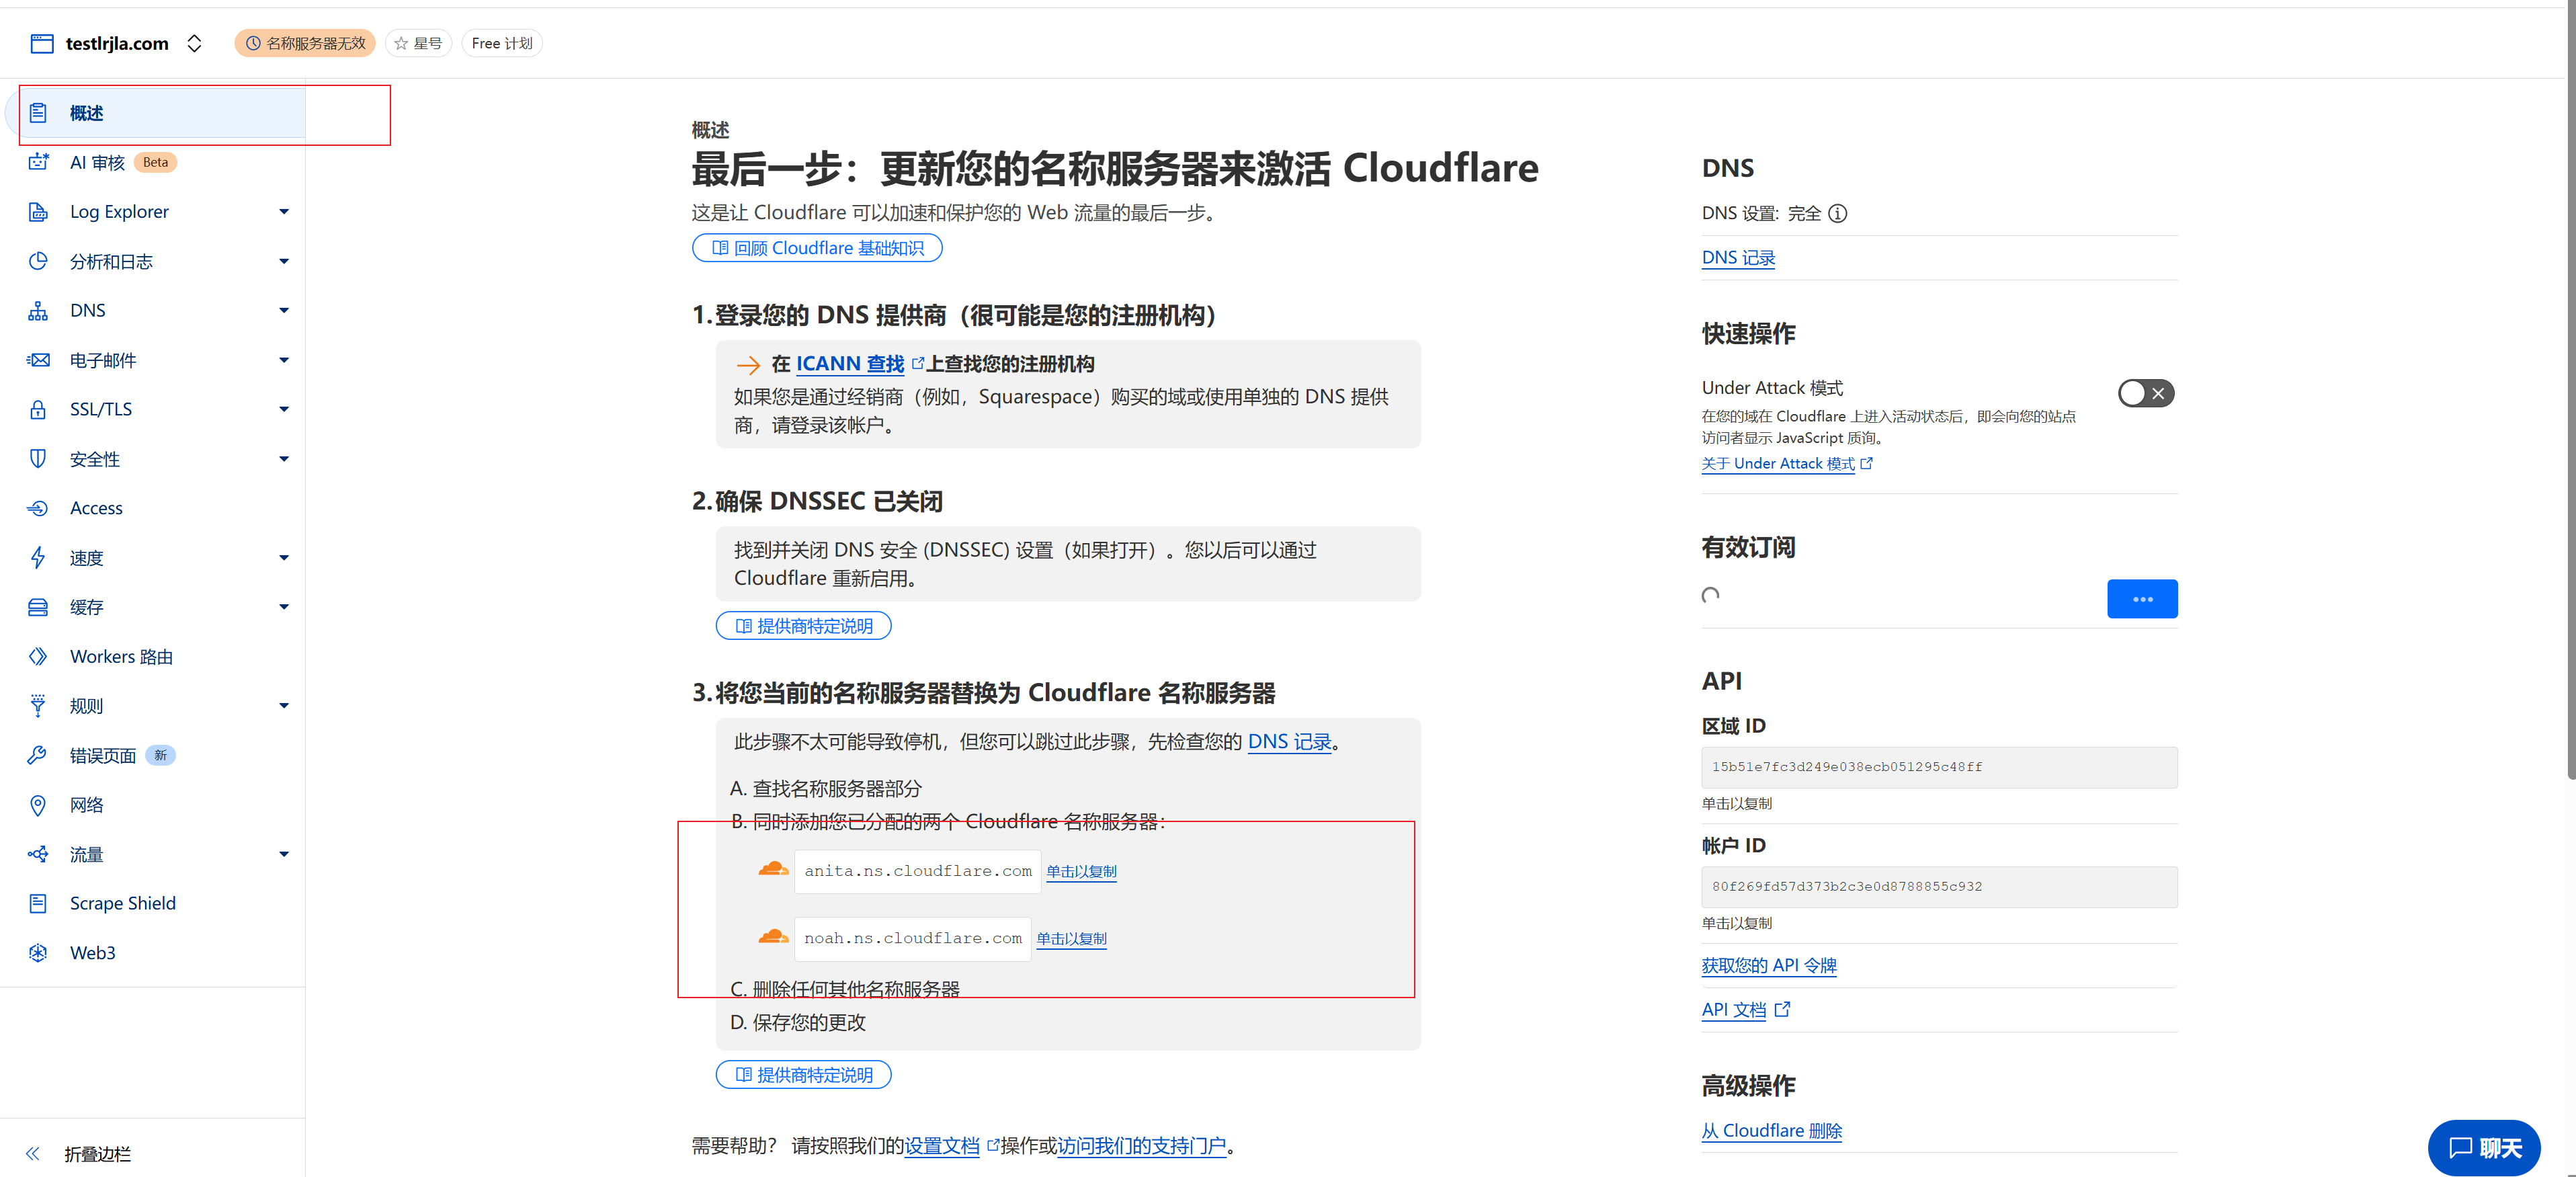
Task: Collapse the sidebar with 折叠边栏
Action: pos(78,1154)
